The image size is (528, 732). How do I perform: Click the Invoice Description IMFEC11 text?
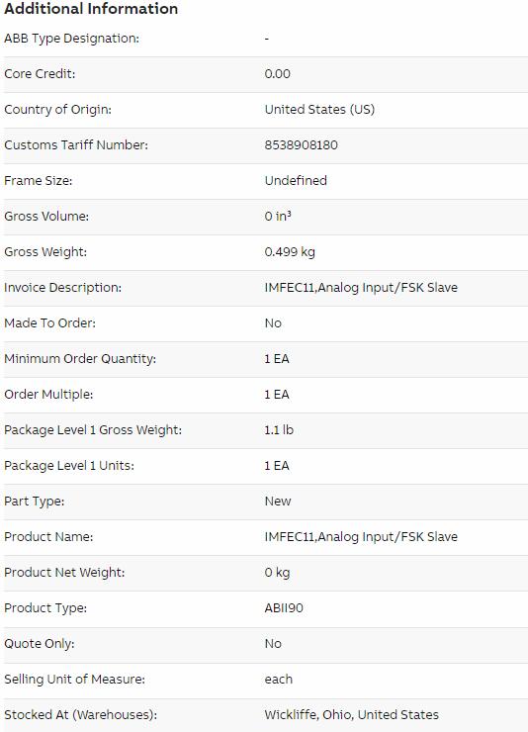[361, 288]
